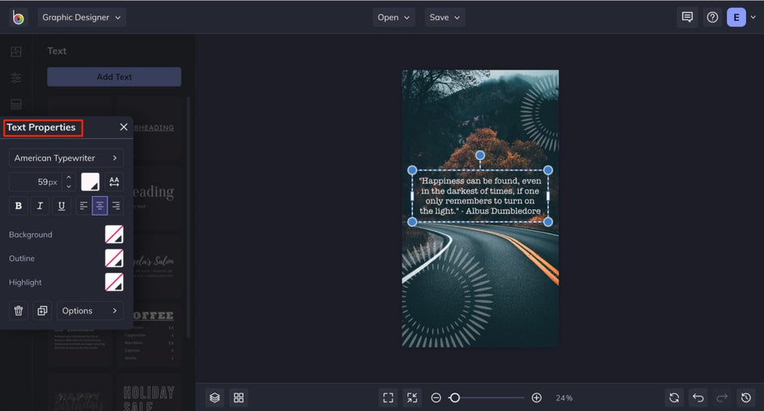The width and height of the screenshot is (764, 411).
Task: Open the help question mark icon
Action: [x=712, y=18]
